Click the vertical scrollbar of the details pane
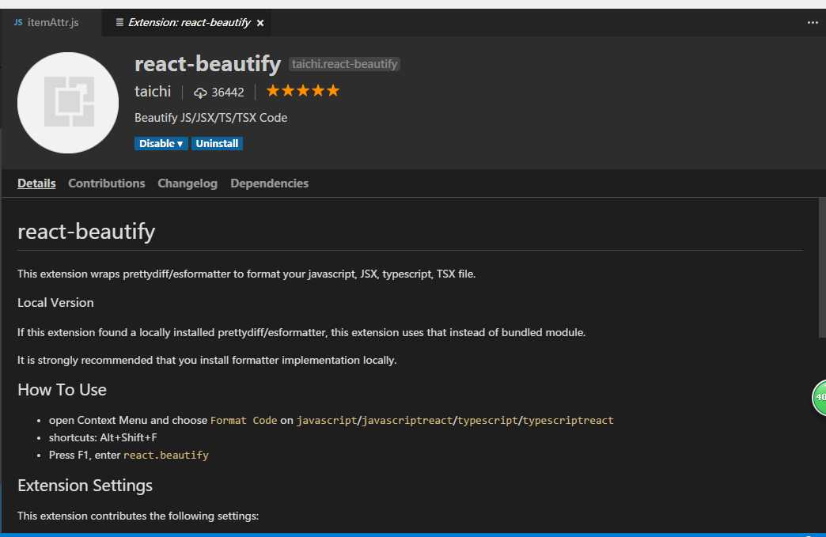The width and height of the screenshot is (826, 537). [x=822, y=267]
